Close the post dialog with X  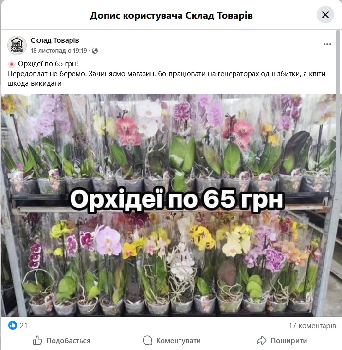(x=325, y=15)
